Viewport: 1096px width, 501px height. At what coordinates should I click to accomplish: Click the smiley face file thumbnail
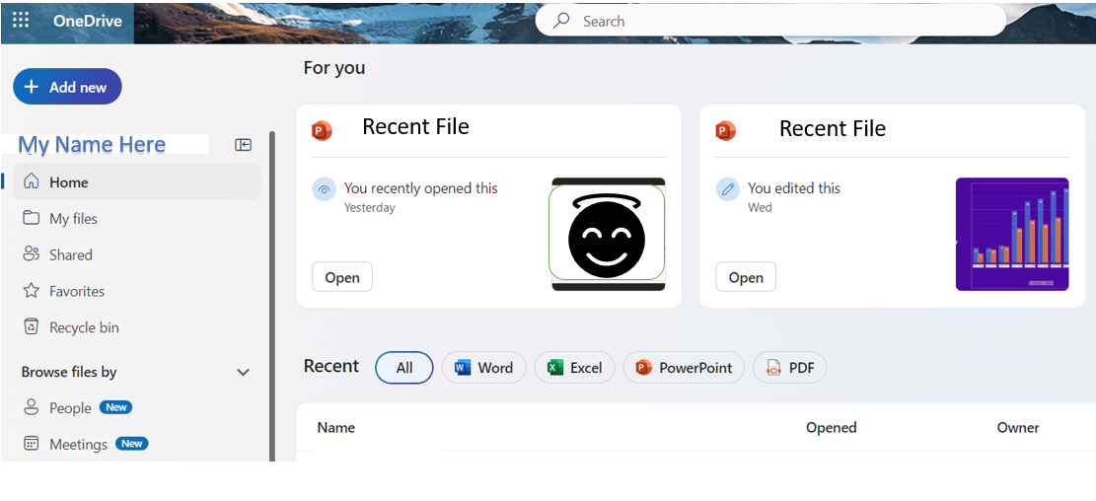coord(607,234)
